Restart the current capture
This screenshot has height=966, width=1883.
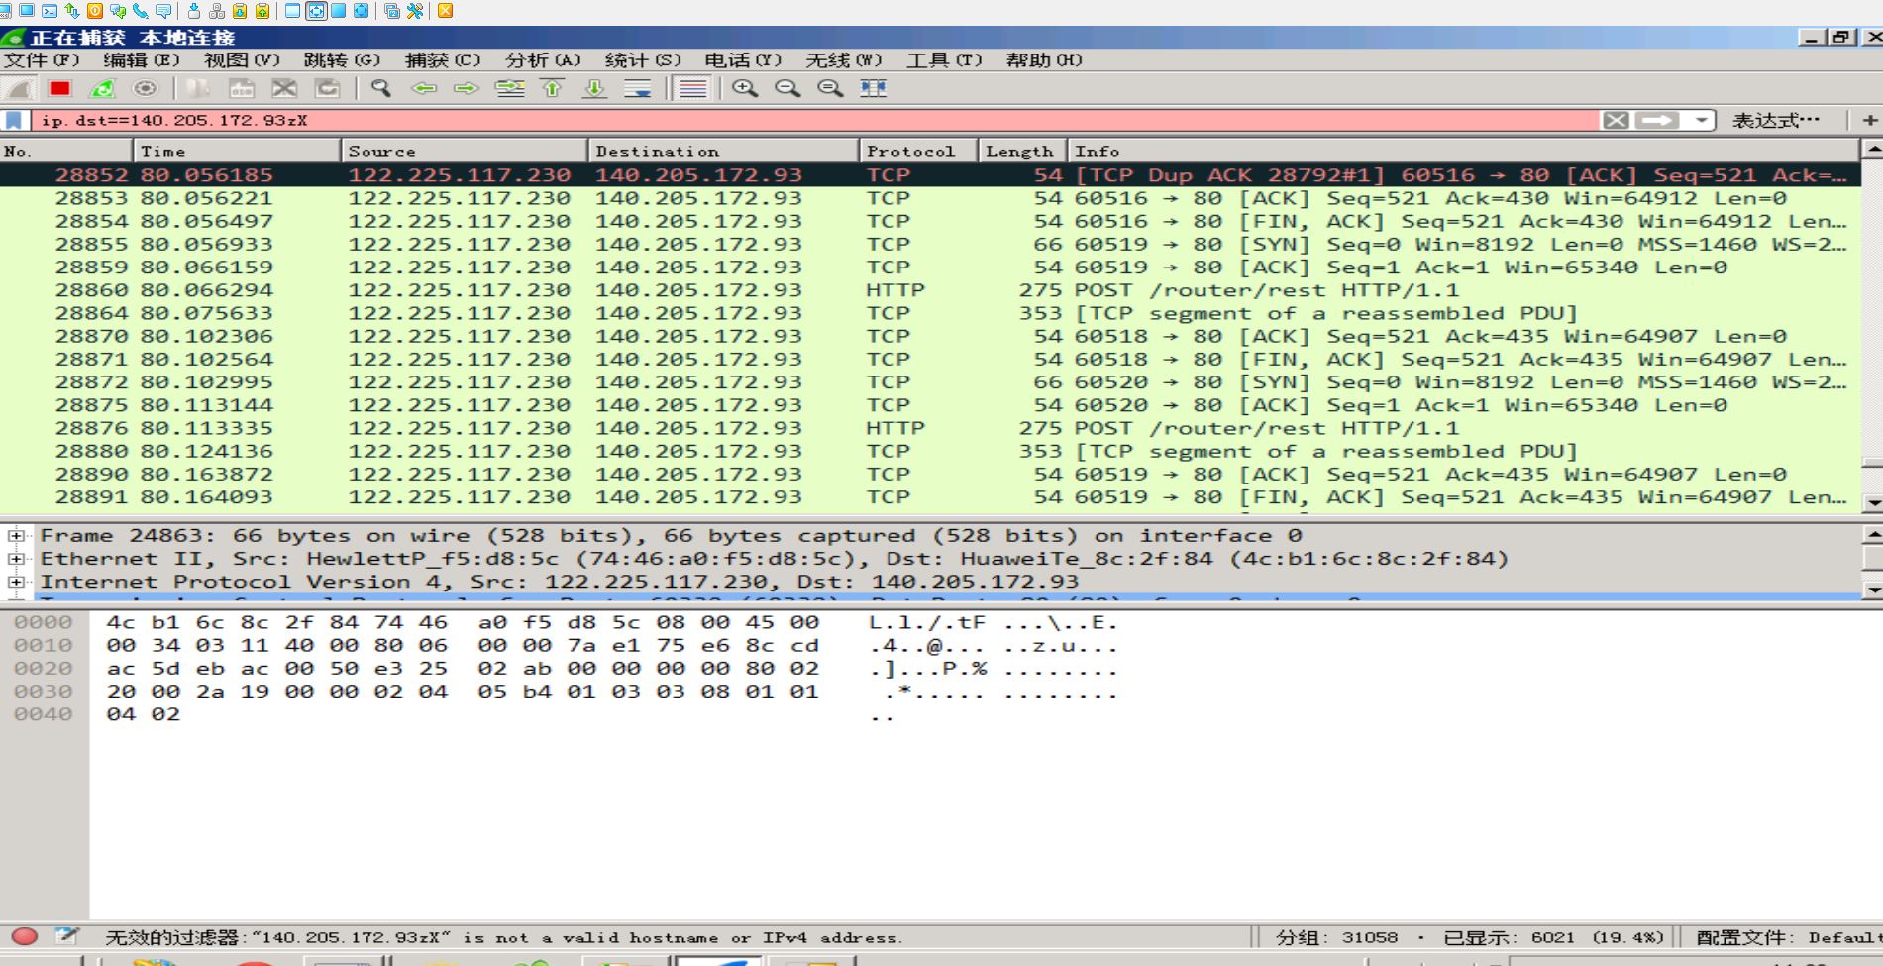(x=102, y=88)
